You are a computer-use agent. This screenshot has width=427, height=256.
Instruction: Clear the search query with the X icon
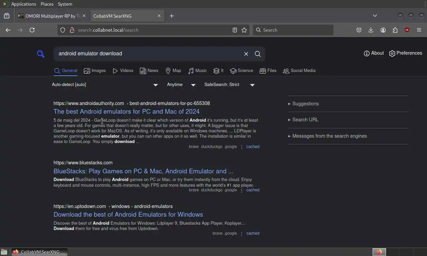[246, 54]
